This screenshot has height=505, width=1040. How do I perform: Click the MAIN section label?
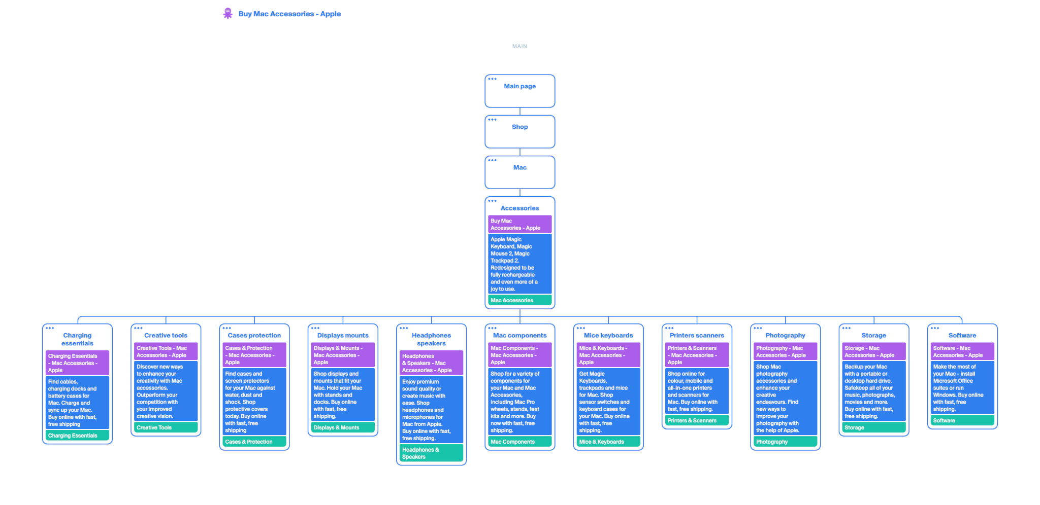click(519, 46)
